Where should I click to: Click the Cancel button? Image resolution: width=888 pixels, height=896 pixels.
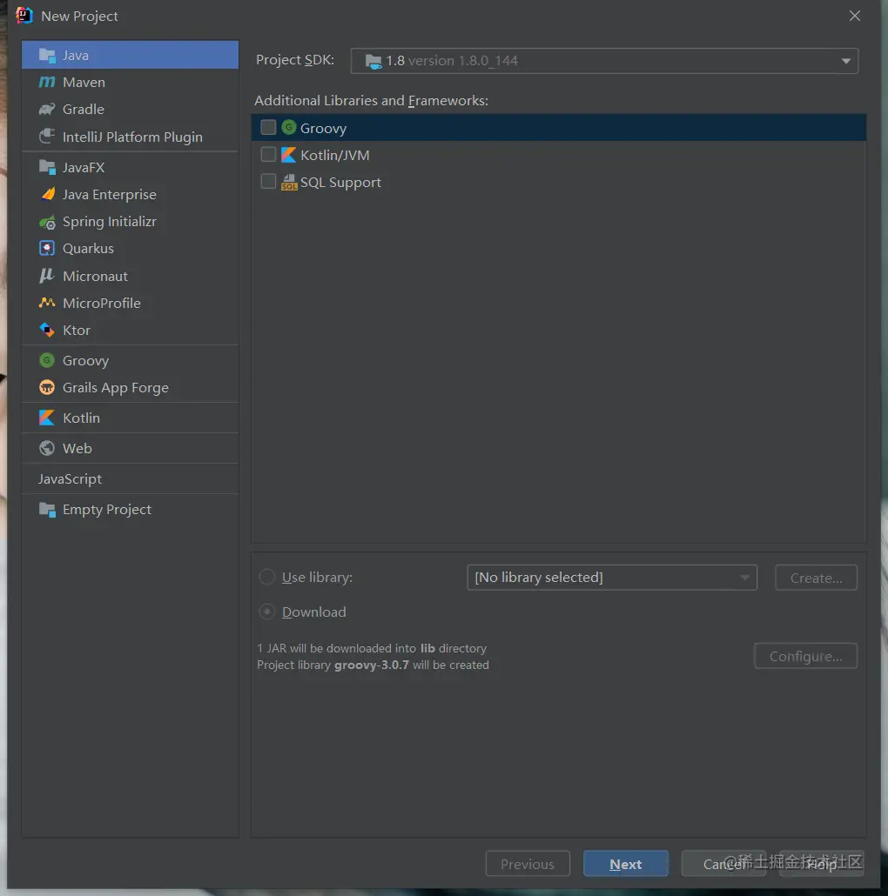coord(723,864)
